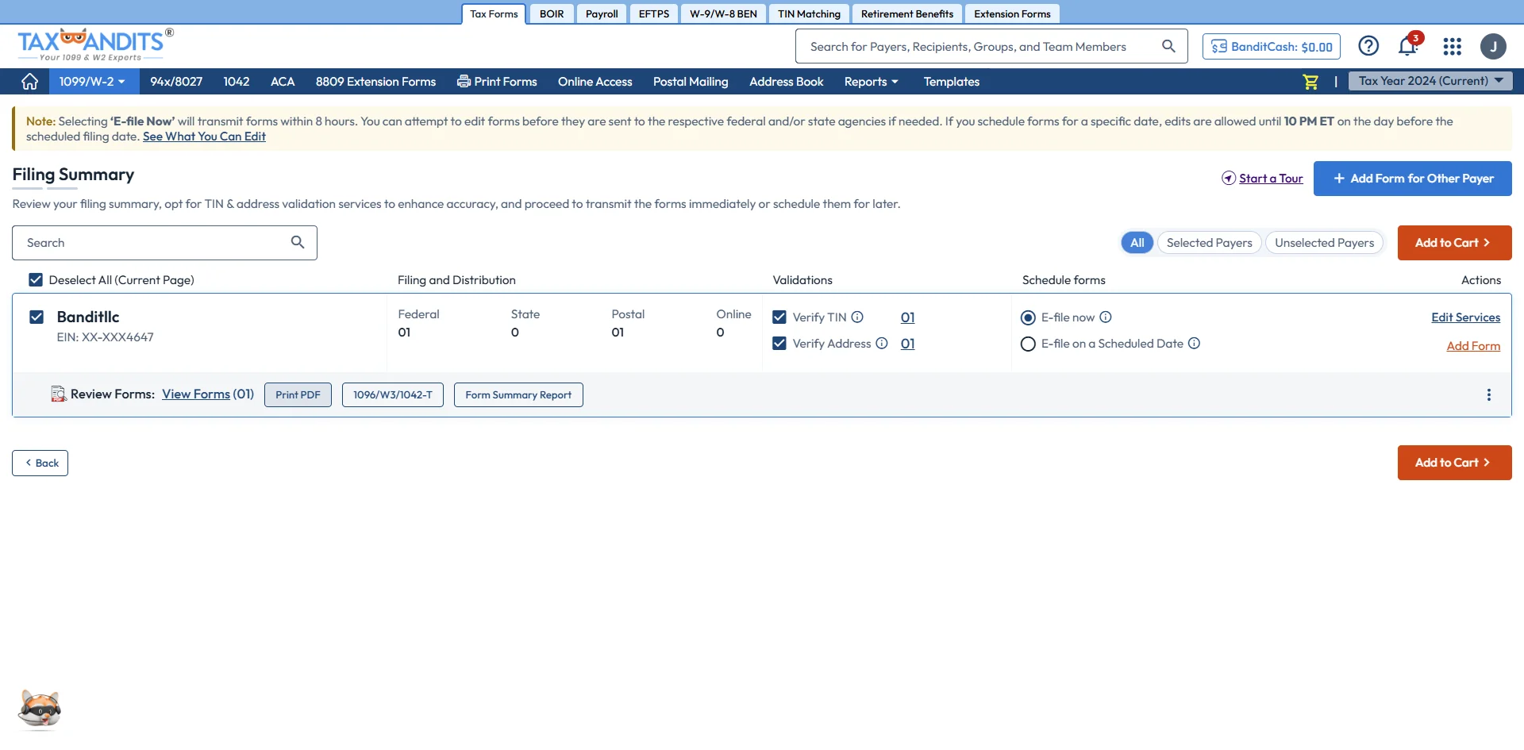Viewport: 1524px width, 750px height.
Task: Open the raccoon chat assistant
Action: tap(40, 709)
